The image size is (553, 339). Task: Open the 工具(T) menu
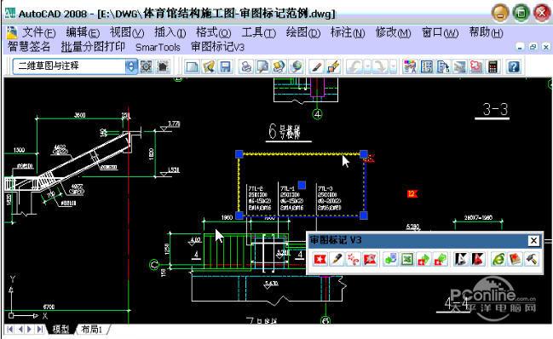[x=258, y=32]
